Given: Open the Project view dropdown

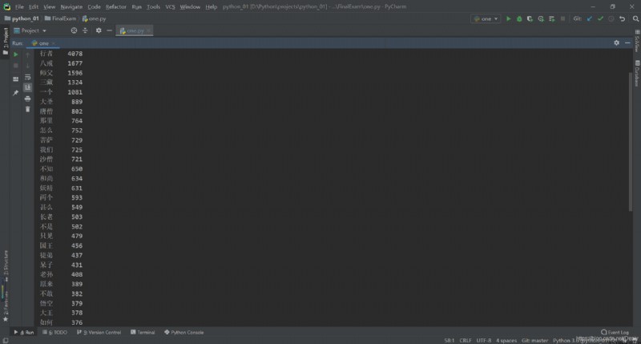Looking at the screenshot, I should tap(30, 30).
